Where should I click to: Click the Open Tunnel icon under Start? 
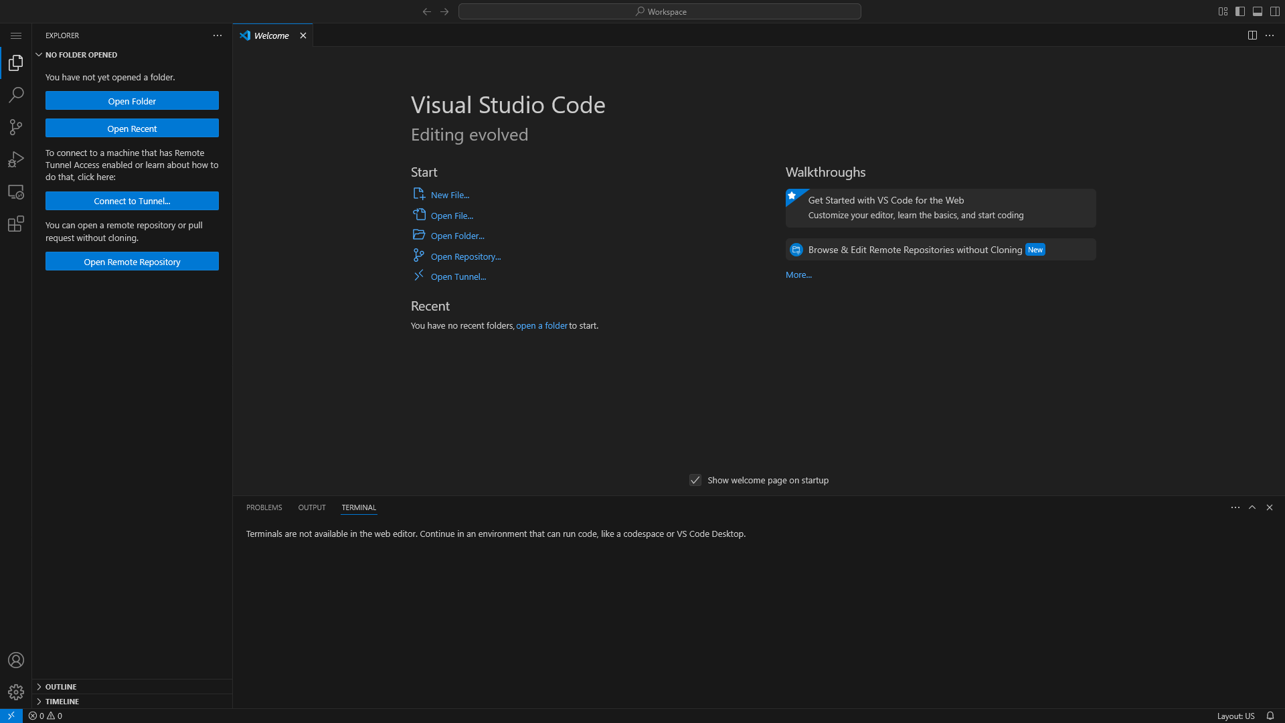pos(419,276)
